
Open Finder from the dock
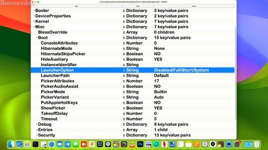(x=11, y=144)
